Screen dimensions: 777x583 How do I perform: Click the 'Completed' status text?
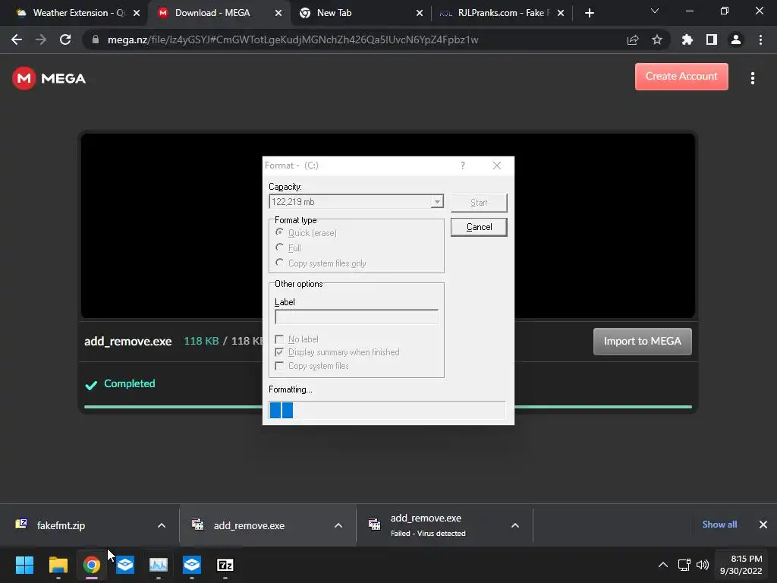point(129,383)
